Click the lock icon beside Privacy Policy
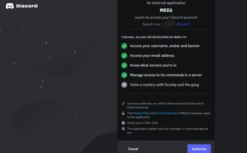 pyautogui.click(x=123, y=113)
